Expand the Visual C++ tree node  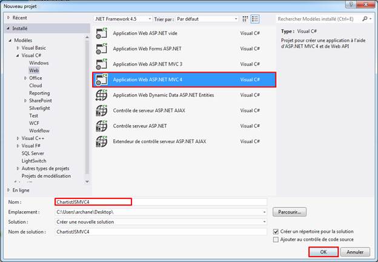(18, 138)
